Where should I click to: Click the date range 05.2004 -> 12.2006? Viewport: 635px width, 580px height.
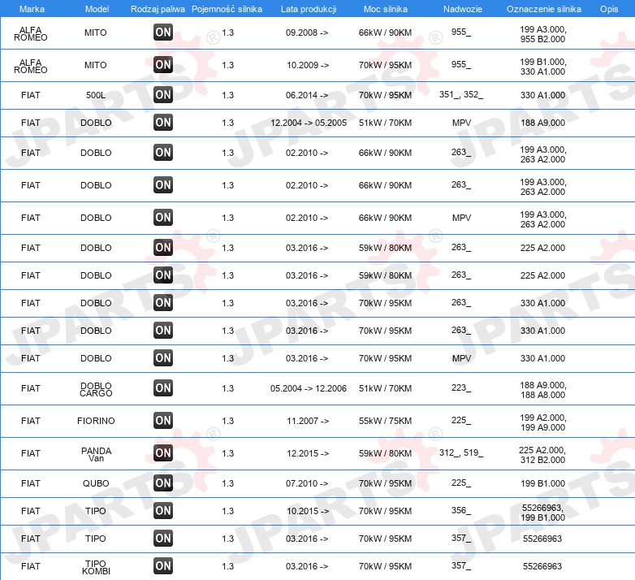[x=309, y=388]
